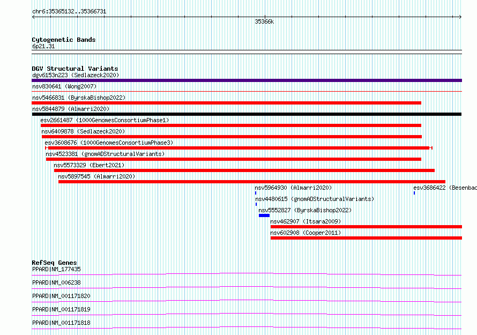Select the PPARD|NM_001171819 transcript label
The image size is (477, 335).
(61, 309)
